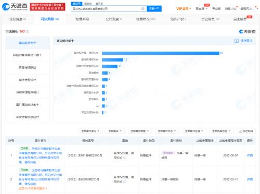Click the export icon beside 导出数据
This screenshot has width=260, height=194.
[241, 131]
